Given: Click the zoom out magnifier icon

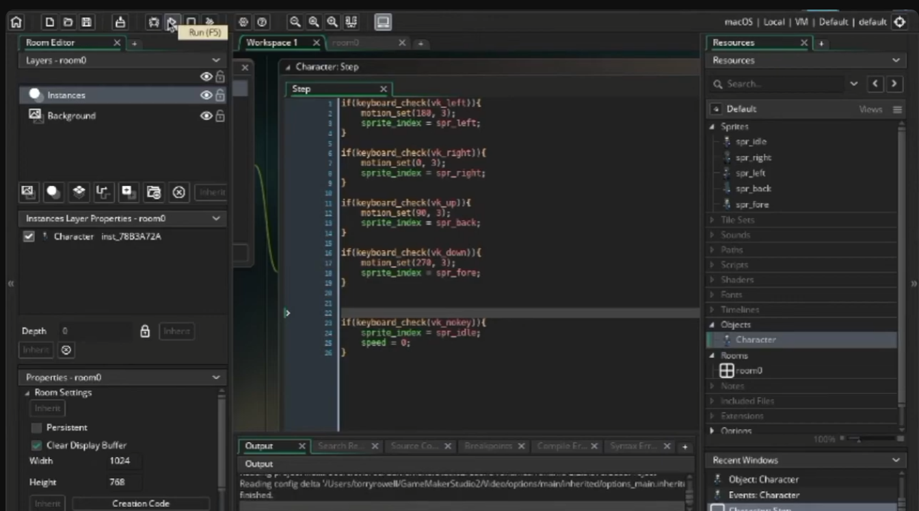Looking at the screenshot, I should click(x=295, y=22).
